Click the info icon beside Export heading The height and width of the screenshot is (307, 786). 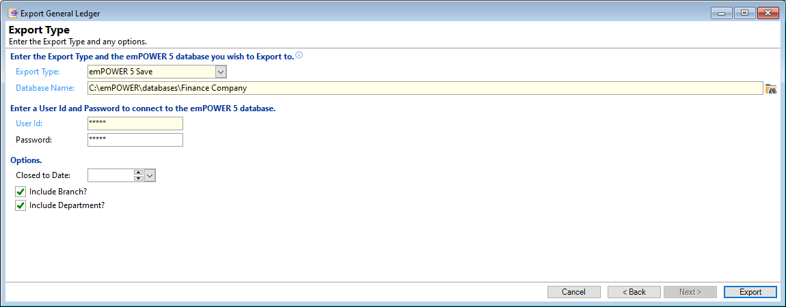(299, 55)
